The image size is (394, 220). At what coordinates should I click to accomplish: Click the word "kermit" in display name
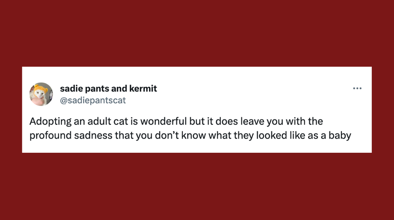(x=143, y=88)
